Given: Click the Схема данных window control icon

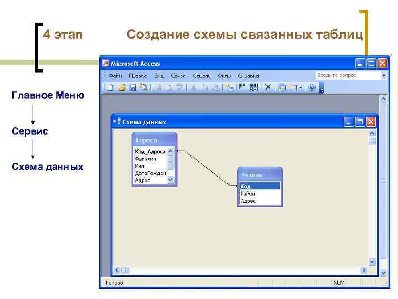Looking at the screenshot, I should click(117, 121).
